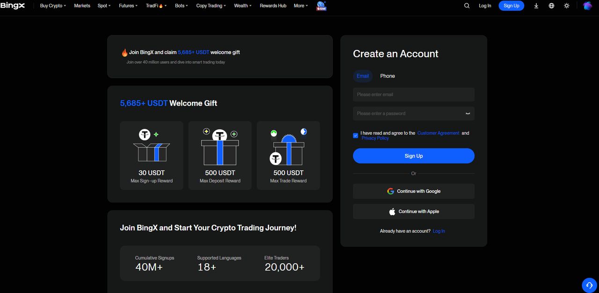Image resolution: width=599 pixels, height=293 pixels.
Task: Expand the Copy Trading dropdown
Action: [211, 6]
